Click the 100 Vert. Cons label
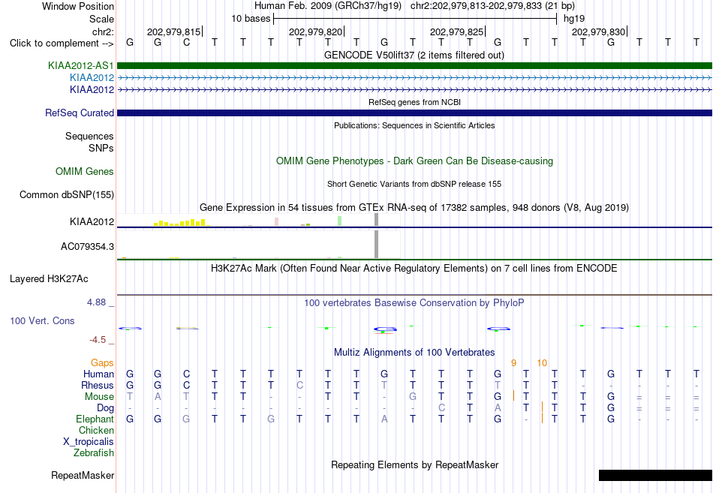The image size is (713, 493). pyautogui.click(x=42, y=320)
